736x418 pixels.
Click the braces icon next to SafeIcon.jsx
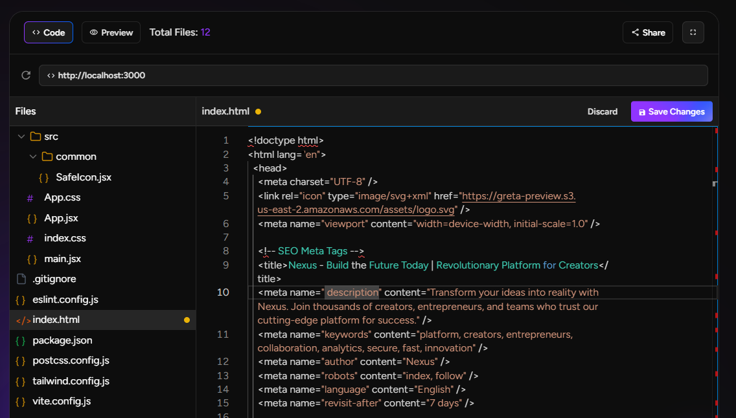[43, 177]
